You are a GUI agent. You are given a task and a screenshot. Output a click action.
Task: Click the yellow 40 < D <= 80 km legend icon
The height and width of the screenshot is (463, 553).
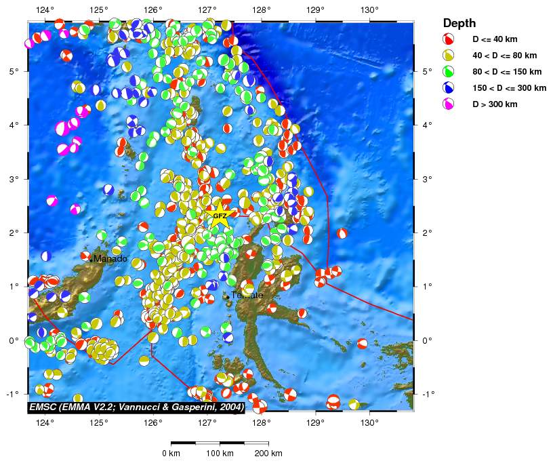tap(448, 56)
